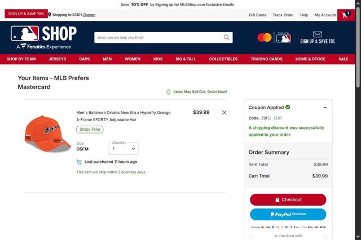Click the location pin shipping icon
361x240 pixels.
pyautogui.click(x=50, y=15)
